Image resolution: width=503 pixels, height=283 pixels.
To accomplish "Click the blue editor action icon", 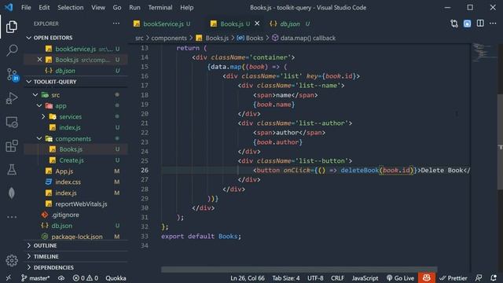I will tap(467, 24).
